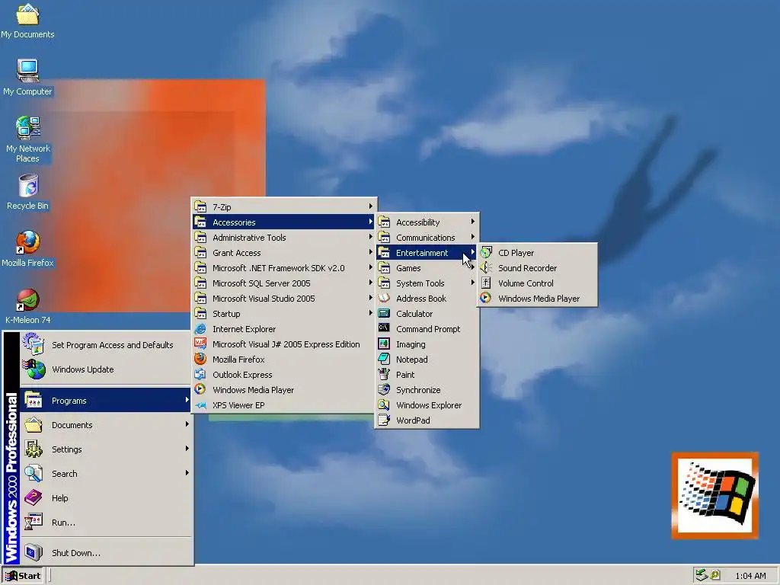The image size is (780, 585).
Task: Select the Recycle Bin desktop icon
Action: click(x=28, y=192)
